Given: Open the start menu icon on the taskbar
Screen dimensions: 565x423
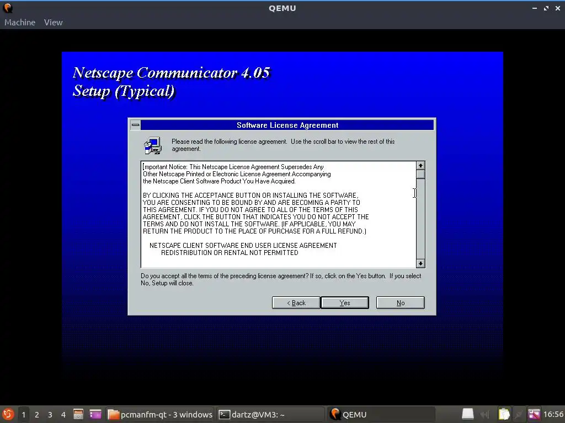Looking at the screenshot, I should pos(8,414).
